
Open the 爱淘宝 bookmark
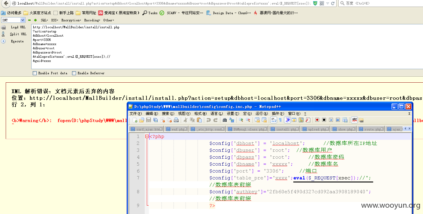(119, 13)
